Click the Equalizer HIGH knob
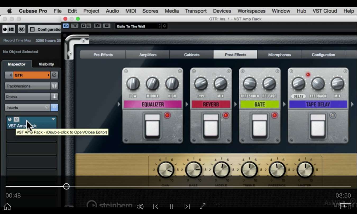The image size is (357, 214). coord(172,84)
